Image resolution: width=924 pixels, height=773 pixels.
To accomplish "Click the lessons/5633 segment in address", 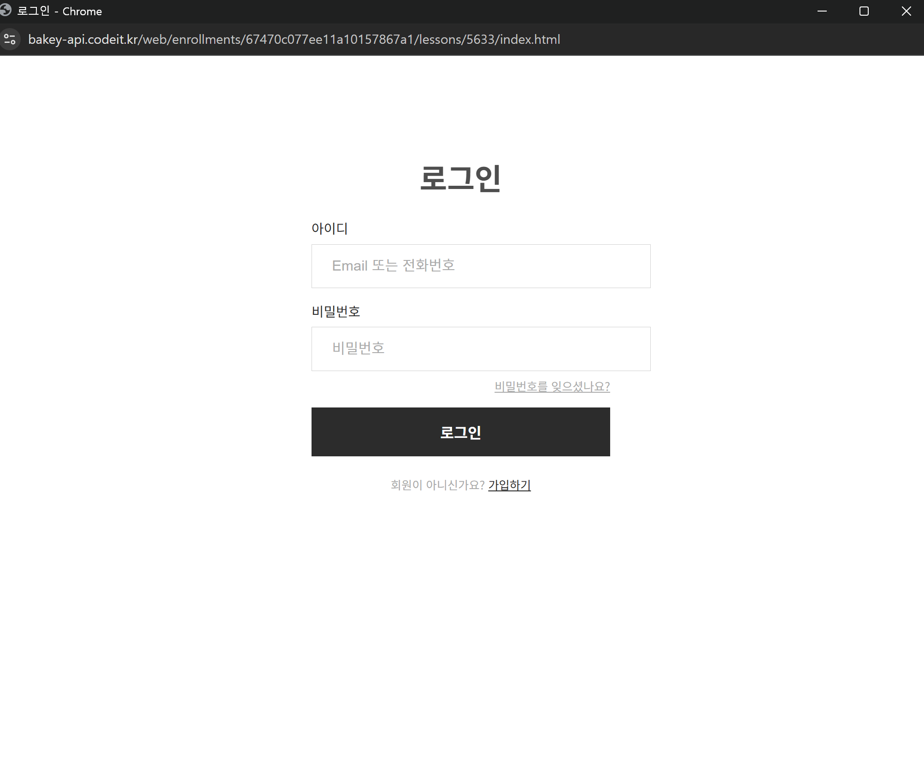I will pyautogui.click(x=456, y=40).
